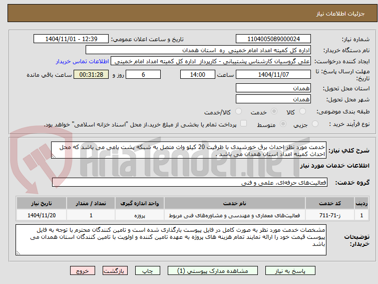This screenshot has width=378, height=284.
Task: Click the نوع فرآیند خرید label
Action: [349, 124]
